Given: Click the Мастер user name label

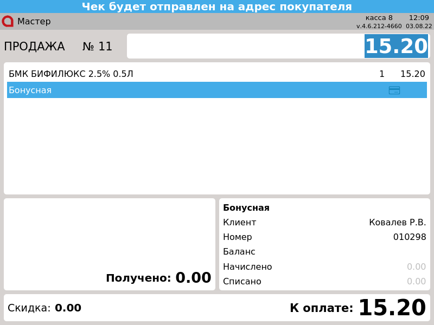Looking at the screenshot, I should [x=34, y=22].
